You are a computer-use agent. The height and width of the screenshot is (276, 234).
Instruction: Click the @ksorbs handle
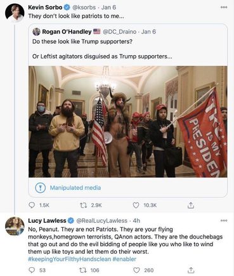(84, 8)
